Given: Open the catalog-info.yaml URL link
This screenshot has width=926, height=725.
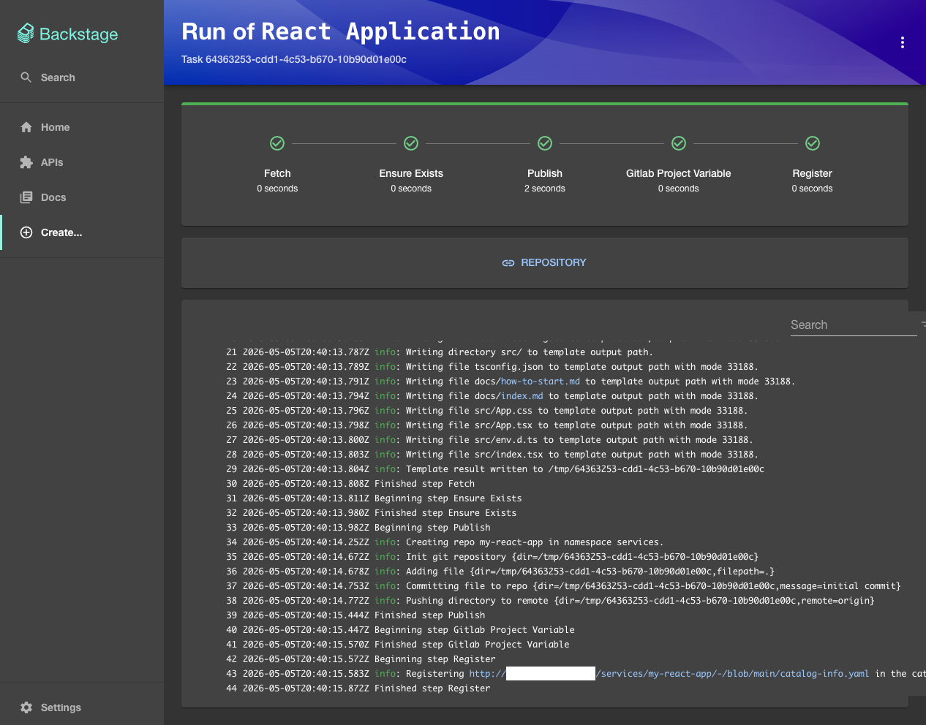Looking at the screenshot, I should click(x=669, y=674).
